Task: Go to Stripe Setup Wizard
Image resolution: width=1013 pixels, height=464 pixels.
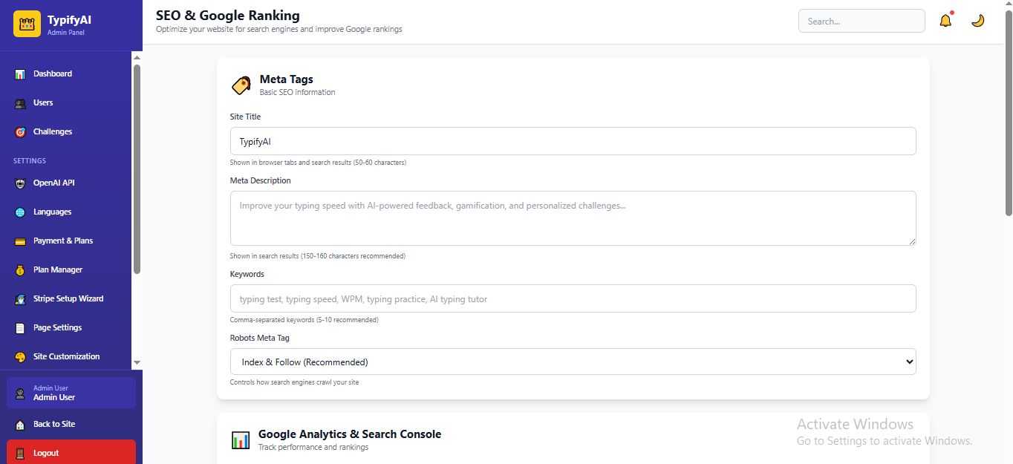Action: pyautogui.click(x=68, y=298)
